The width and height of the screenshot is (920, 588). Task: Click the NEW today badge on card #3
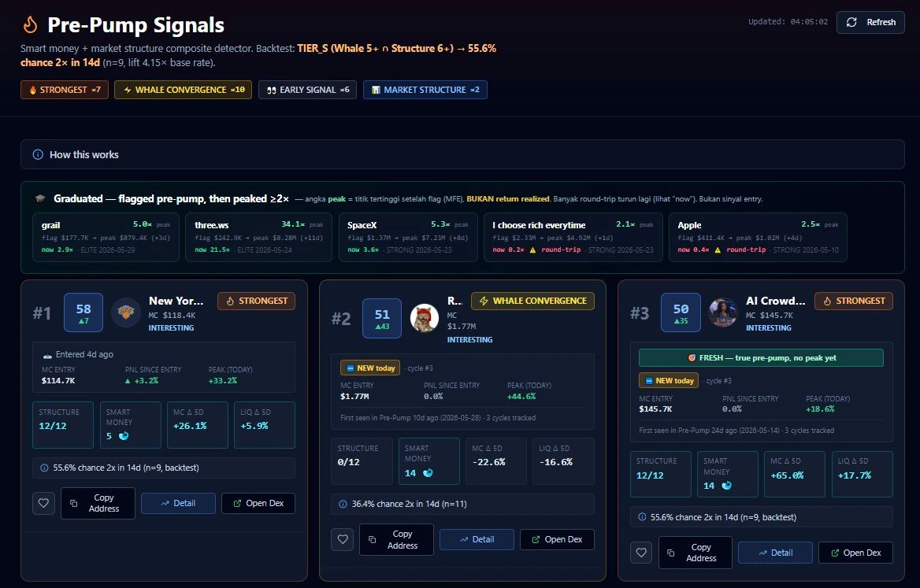669,380
